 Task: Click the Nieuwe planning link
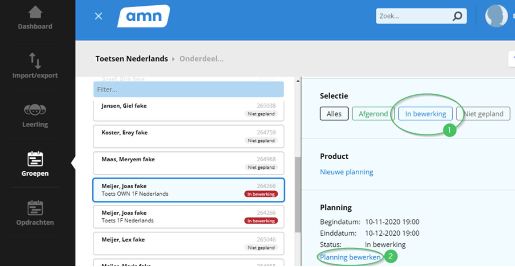click(346, 172)
